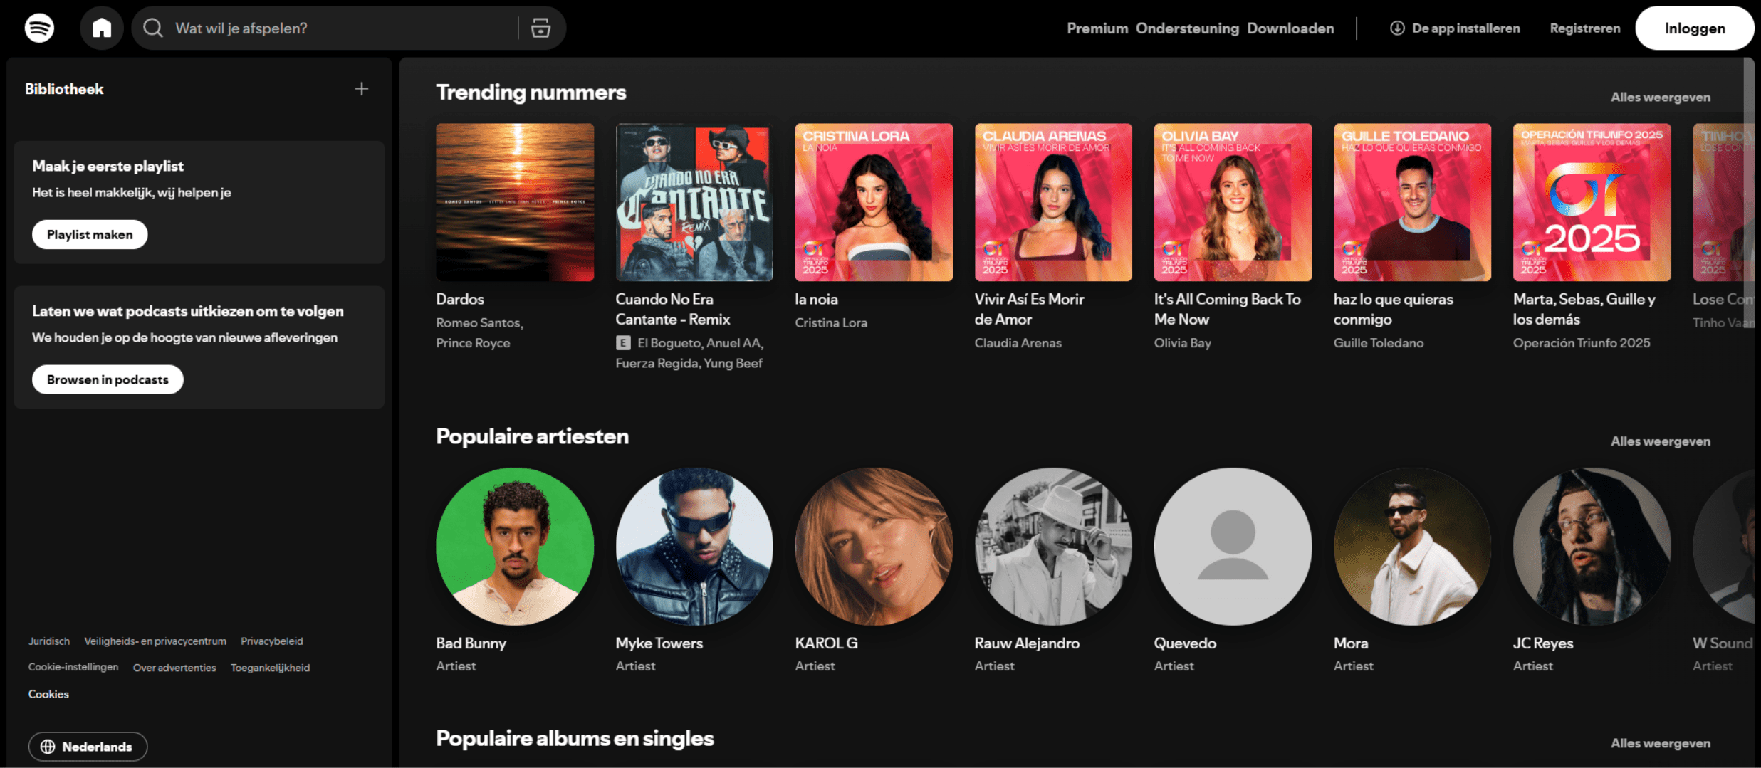Show all Populaire artiesten

point(1660,441)
